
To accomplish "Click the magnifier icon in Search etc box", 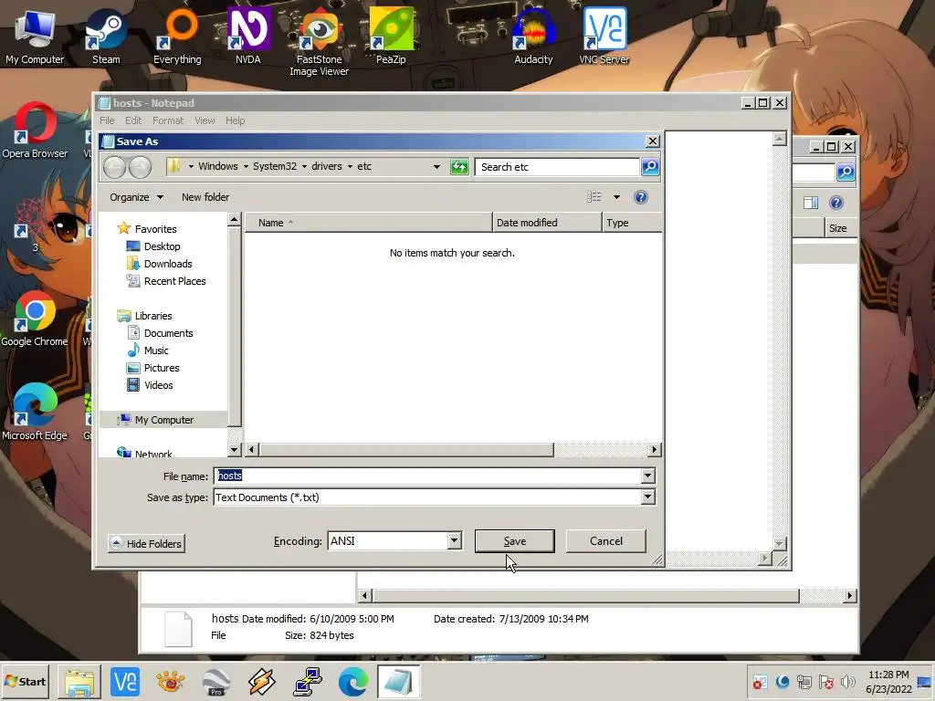I will [x=650, y=167].
